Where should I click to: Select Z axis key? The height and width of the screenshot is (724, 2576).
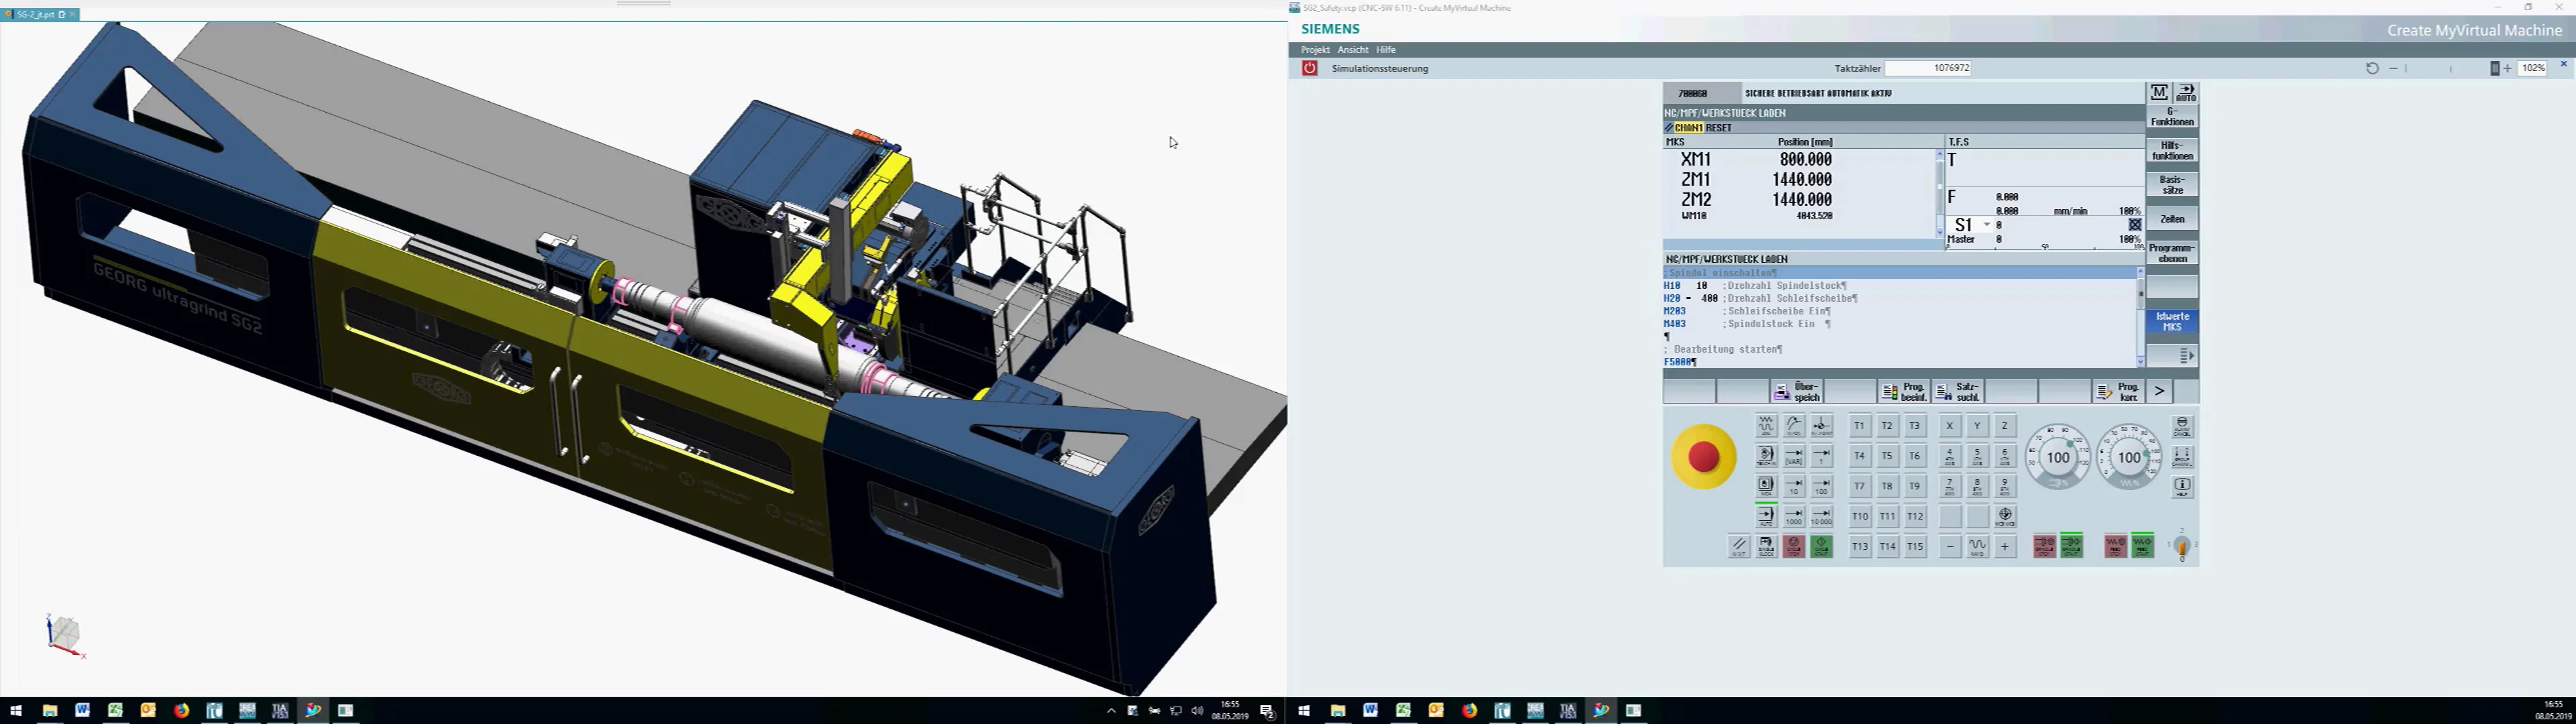pos(2005,426)
